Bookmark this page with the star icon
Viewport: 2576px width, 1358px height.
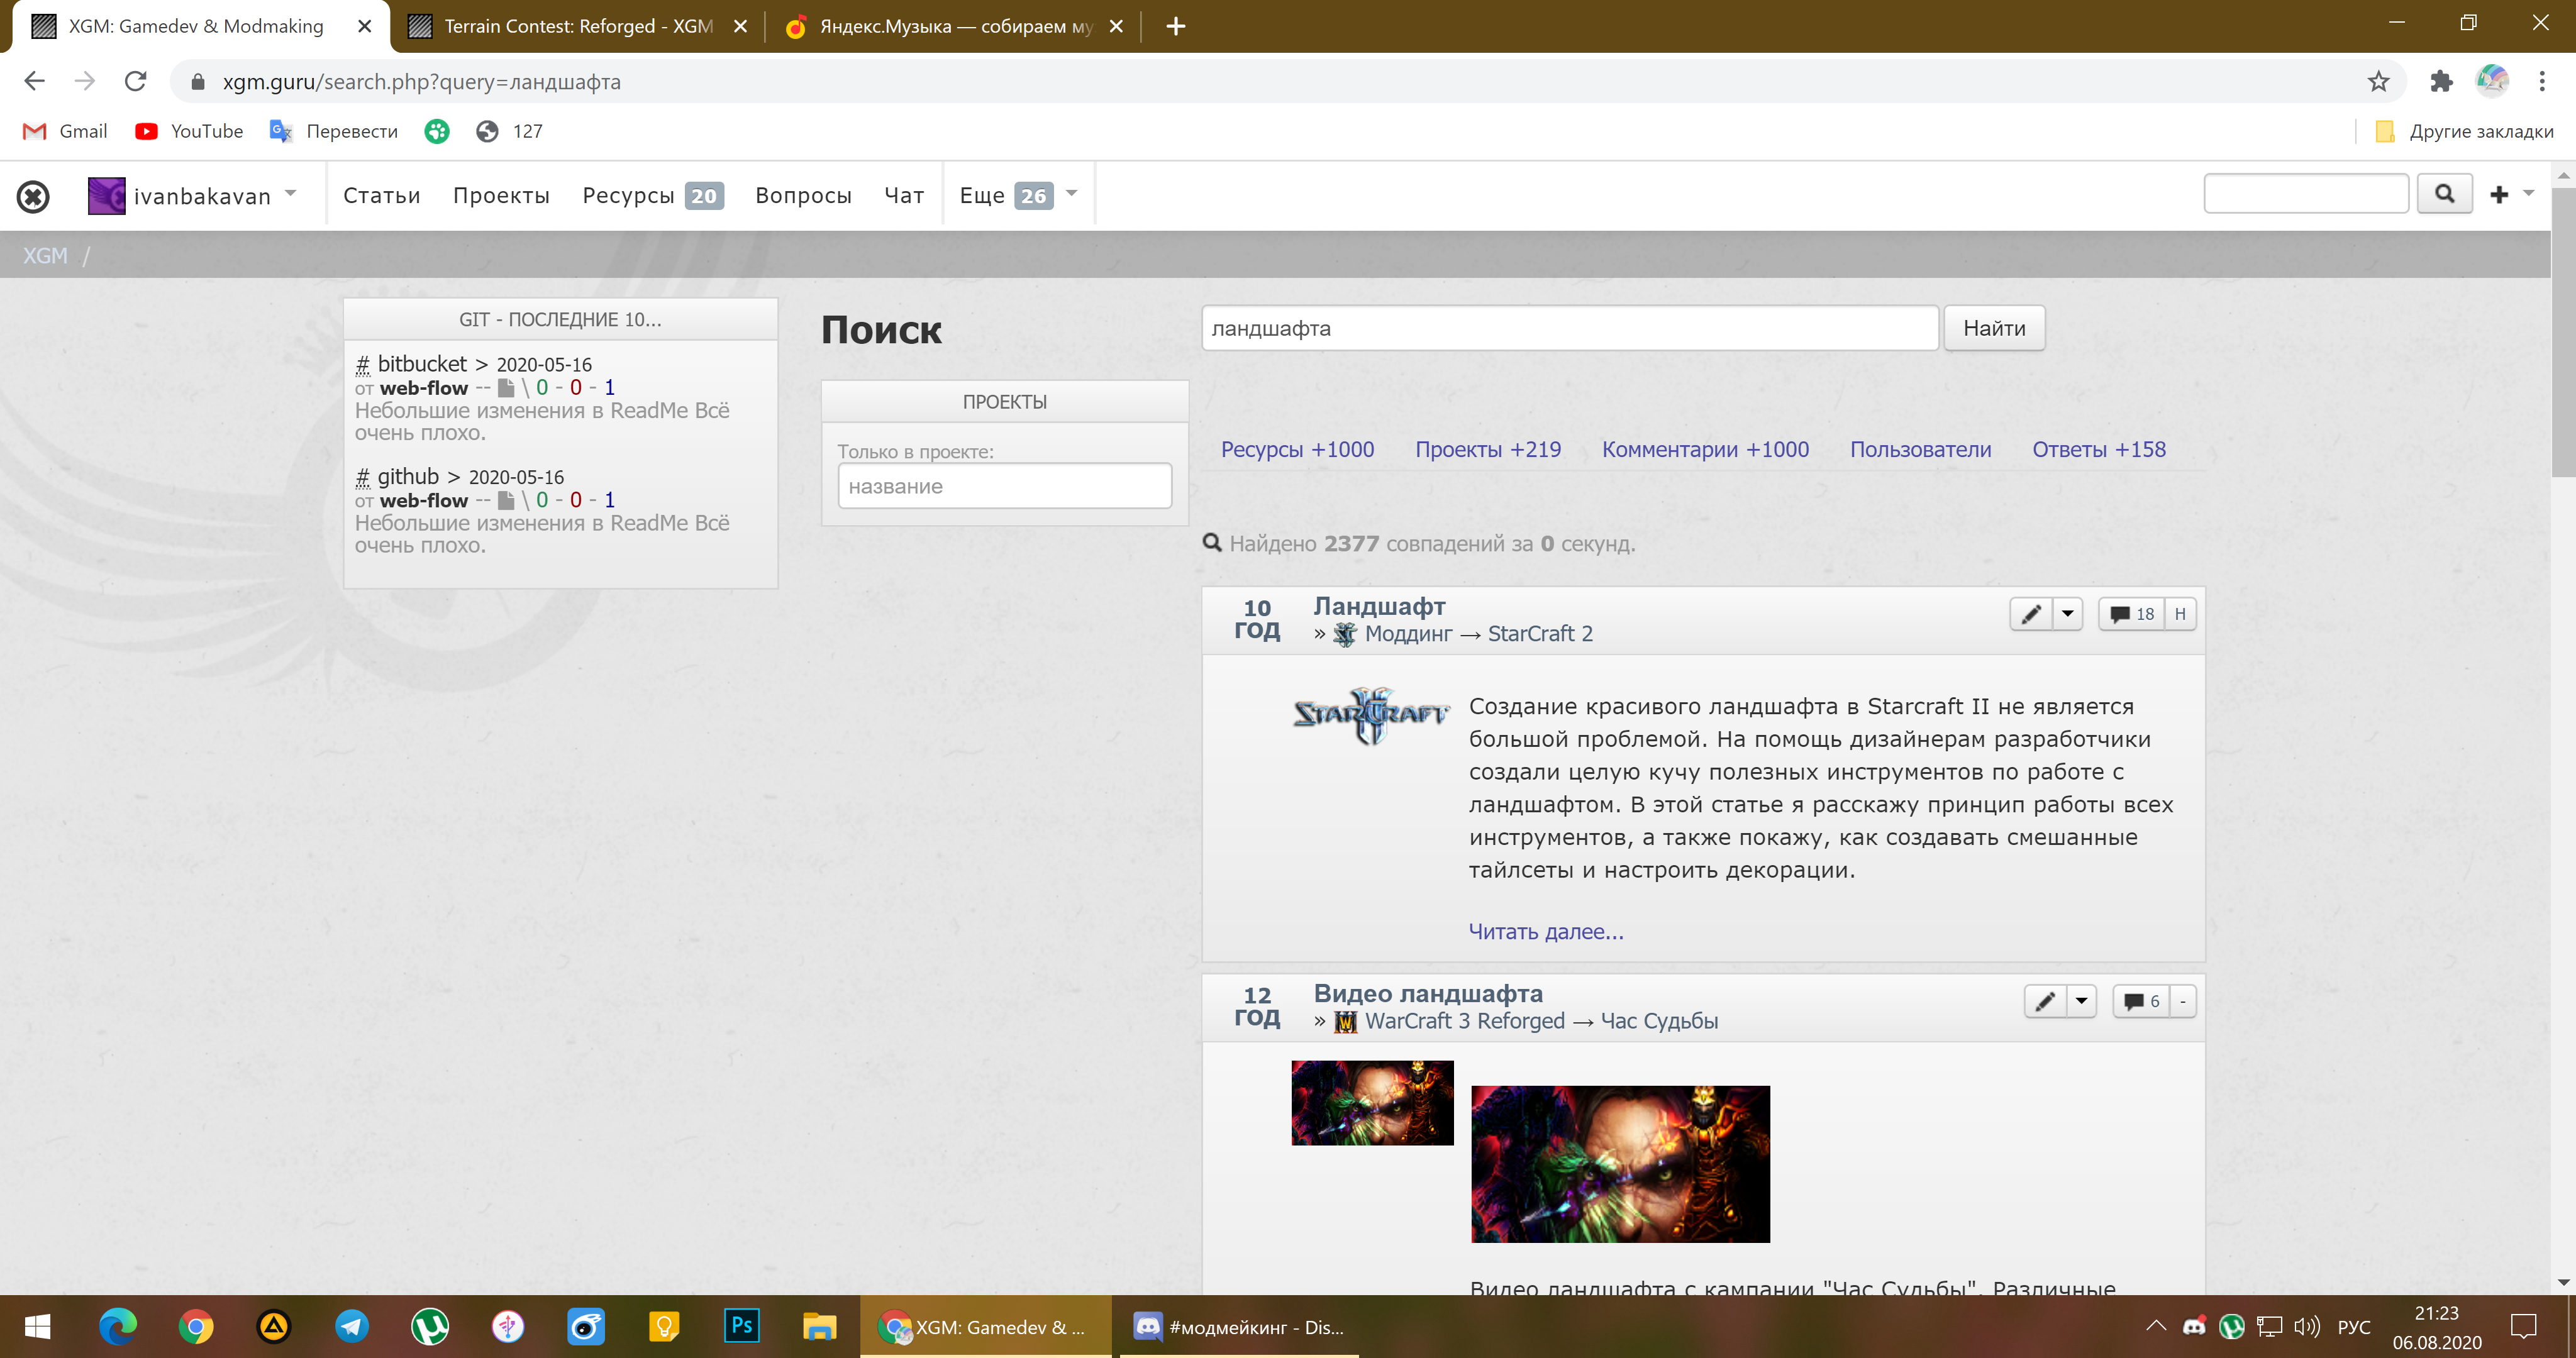click(x=2378, y=81)
